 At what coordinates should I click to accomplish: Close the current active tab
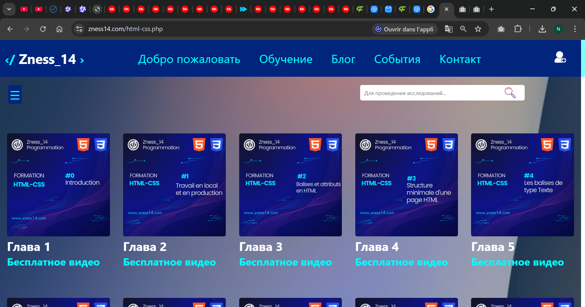[446, 9]
